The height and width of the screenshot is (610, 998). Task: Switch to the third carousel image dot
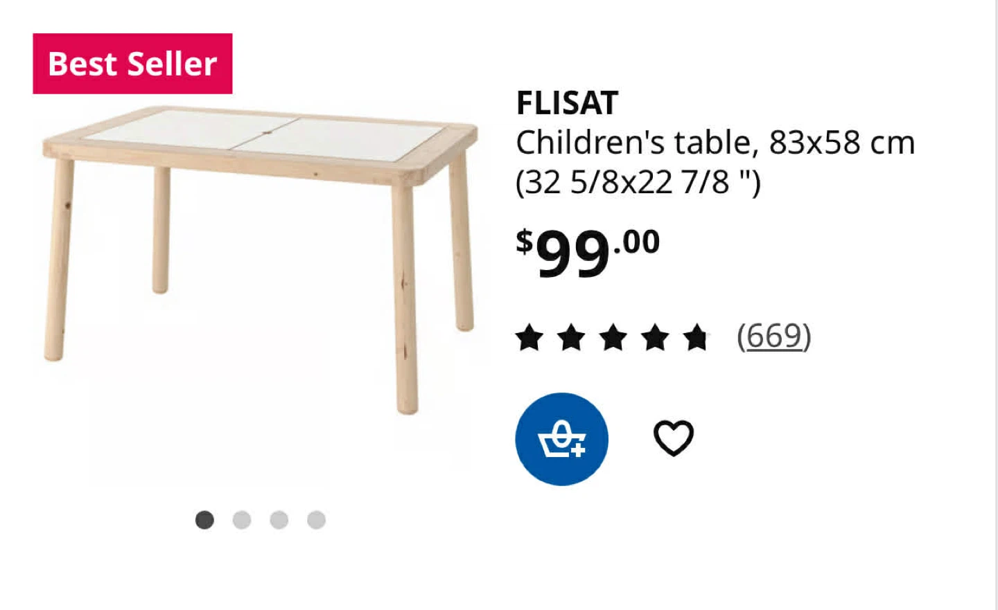279,519
